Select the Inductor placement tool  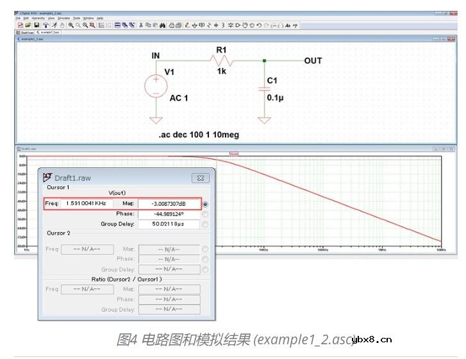[223, 26]
